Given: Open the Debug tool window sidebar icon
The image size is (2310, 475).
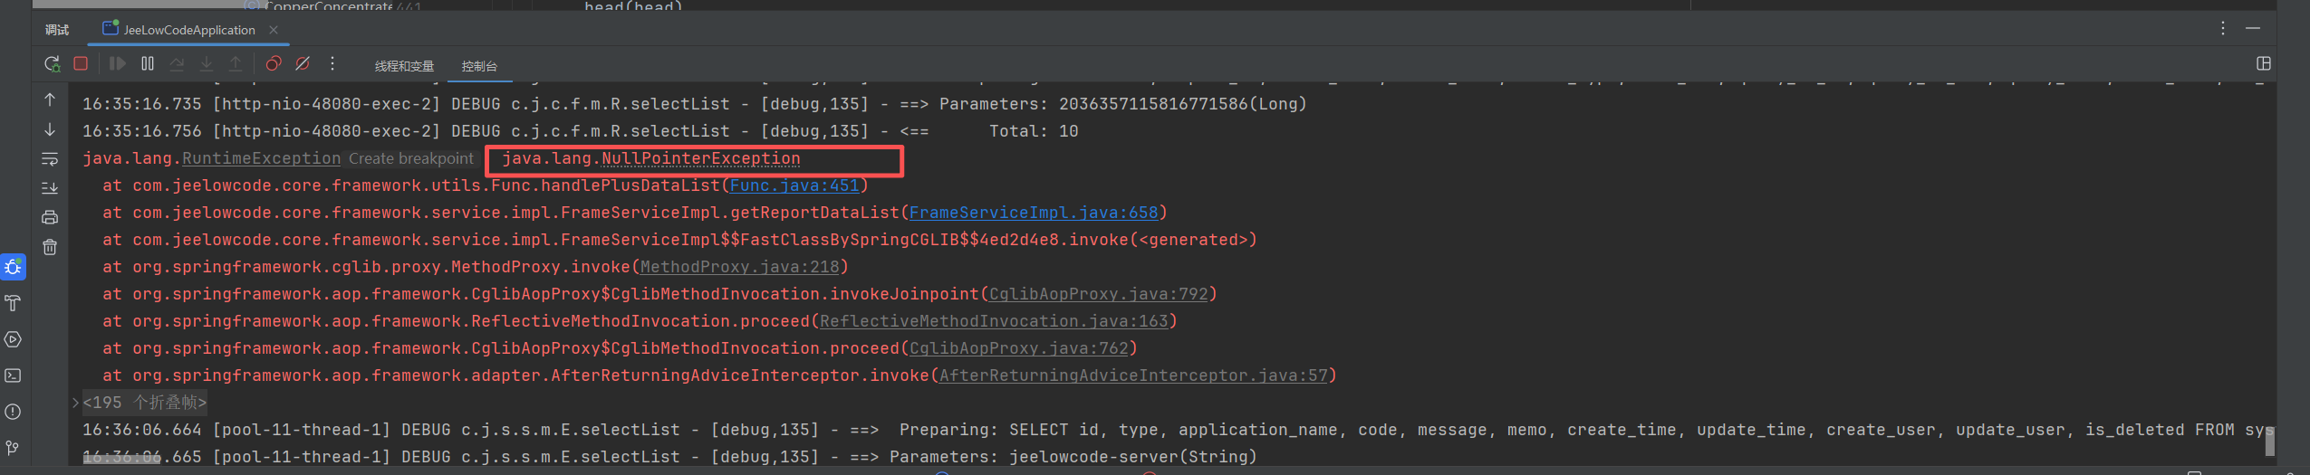Looking at the screenshot, I should pos(13,267).
